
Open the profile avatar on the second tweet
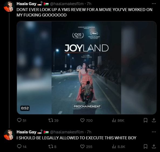pos(9,135)
